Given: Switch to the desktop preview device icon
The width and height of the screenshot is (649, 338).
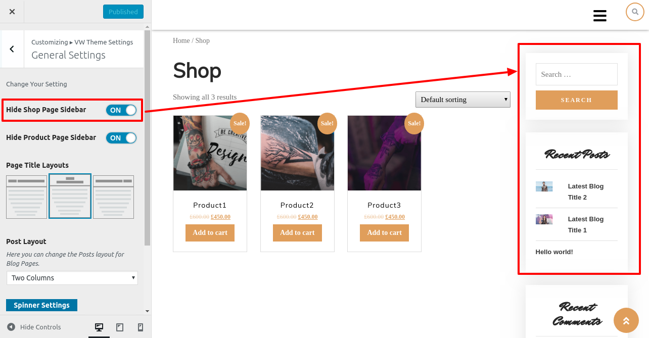Looking at the screenshot, I should pos(99,327).
